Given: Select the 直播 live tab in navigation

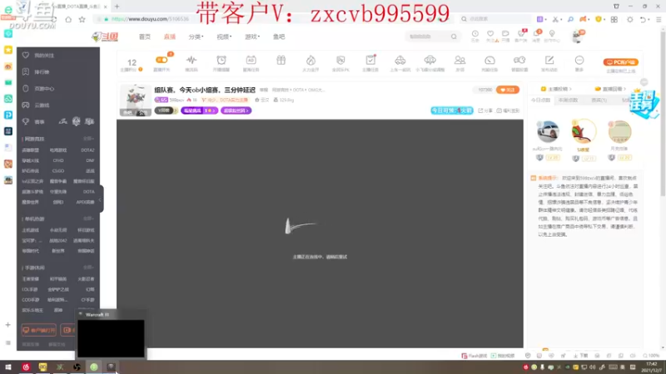Looking at the screenshot, I should [170, 37].
